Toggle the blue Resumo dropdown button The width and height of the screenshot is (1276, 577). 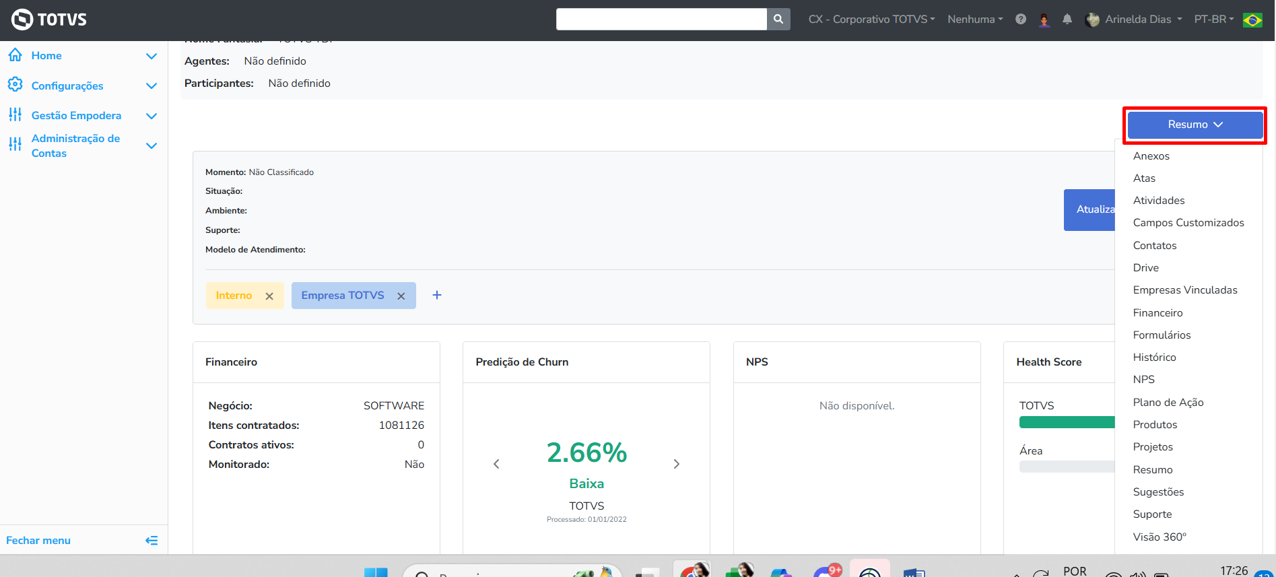[x=1195, y=125]
